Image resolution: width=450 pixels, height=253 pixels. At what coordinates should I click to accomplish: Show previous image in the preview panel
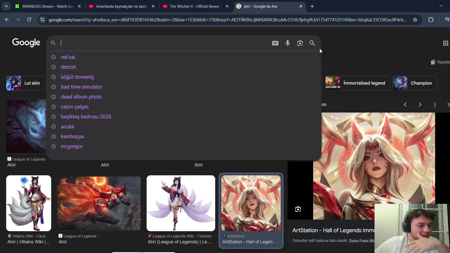(x=405, y=105)
